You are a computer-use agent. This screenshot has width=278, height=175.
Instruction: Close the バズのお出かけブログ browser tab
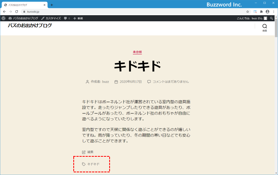coord(45,5)
